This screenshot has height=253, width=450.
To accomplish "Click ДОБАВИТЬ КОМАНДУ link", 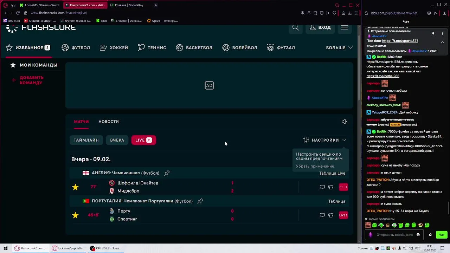I will click(x=27, y=80).
